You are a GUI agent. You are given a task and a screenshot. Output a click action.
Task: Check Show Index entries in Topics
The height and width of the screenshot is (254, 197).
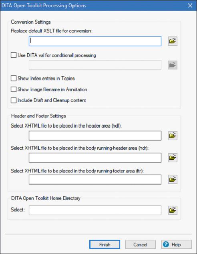tap(14, 78)
